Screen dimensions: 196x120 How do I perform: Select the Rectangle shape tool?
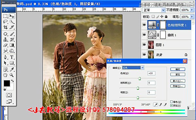pyautogui.click(x=12, y=63)
